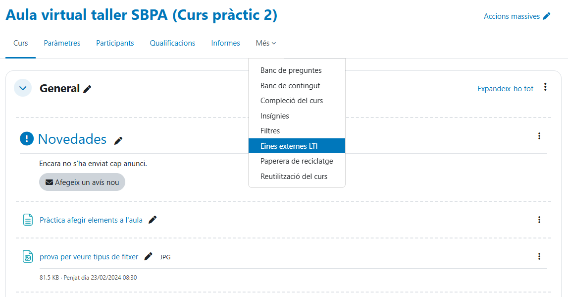Viewport: 568px width, 297px height.
Task: Switch to the Participants tab
Action: coord(115,43)
